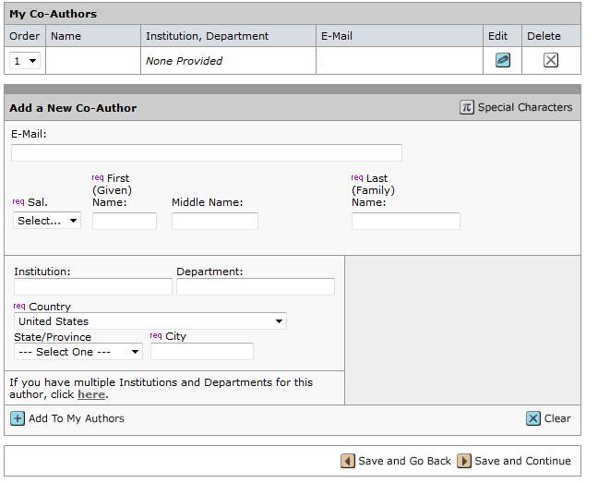Select the Last (Family) Name field
This screenshot has height=483, width=598.
point(405,221)
